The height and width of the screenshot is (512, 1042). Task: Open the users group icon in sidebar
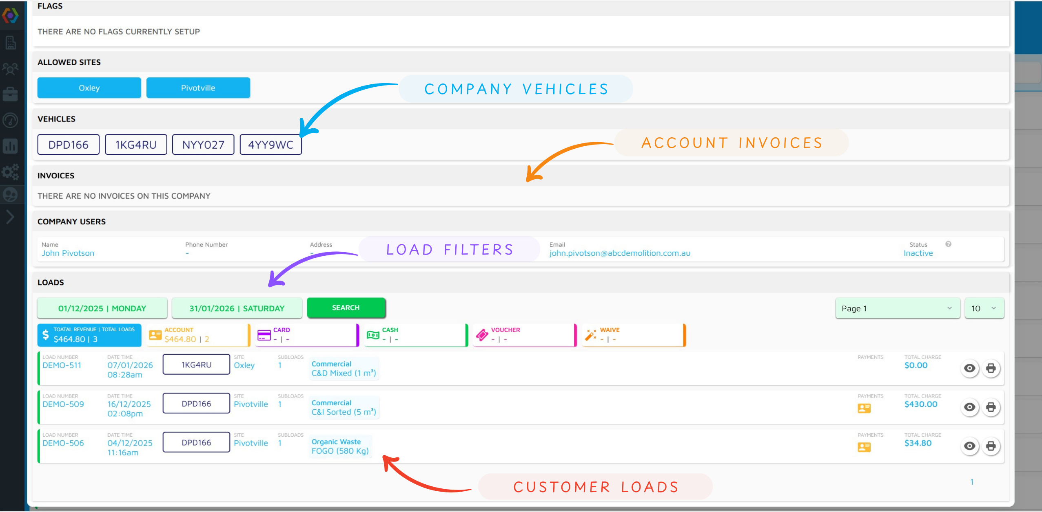tap(10, 68)
